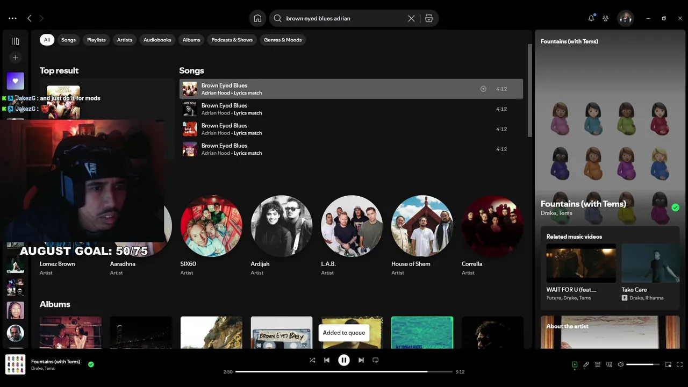Filter results by Podcasts & Shows
This screenshot has height=387, width=688.
pos(232,40)
